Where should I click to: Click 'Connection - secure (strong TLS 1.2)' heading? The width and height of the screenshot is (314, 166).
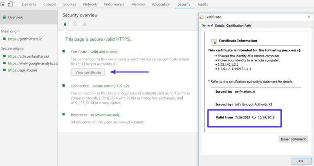[x=100, y=86]
